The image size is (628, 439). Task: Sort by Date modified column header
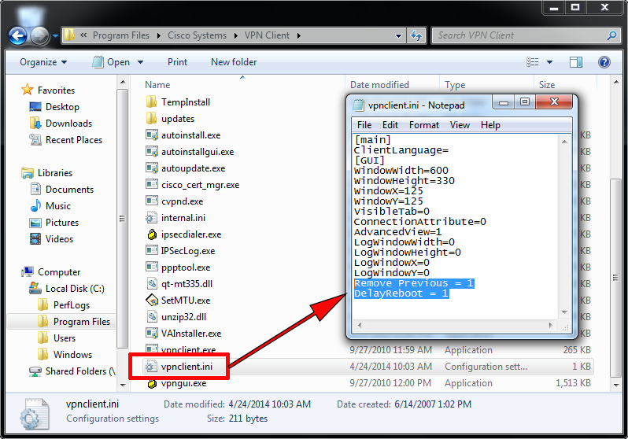click(379, 85)
